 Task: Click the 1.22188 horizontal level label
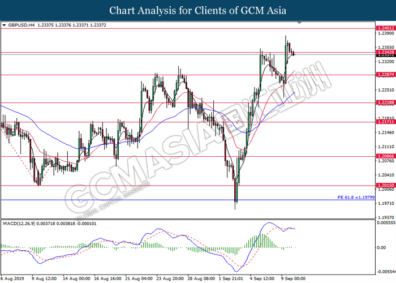[386, 102]
